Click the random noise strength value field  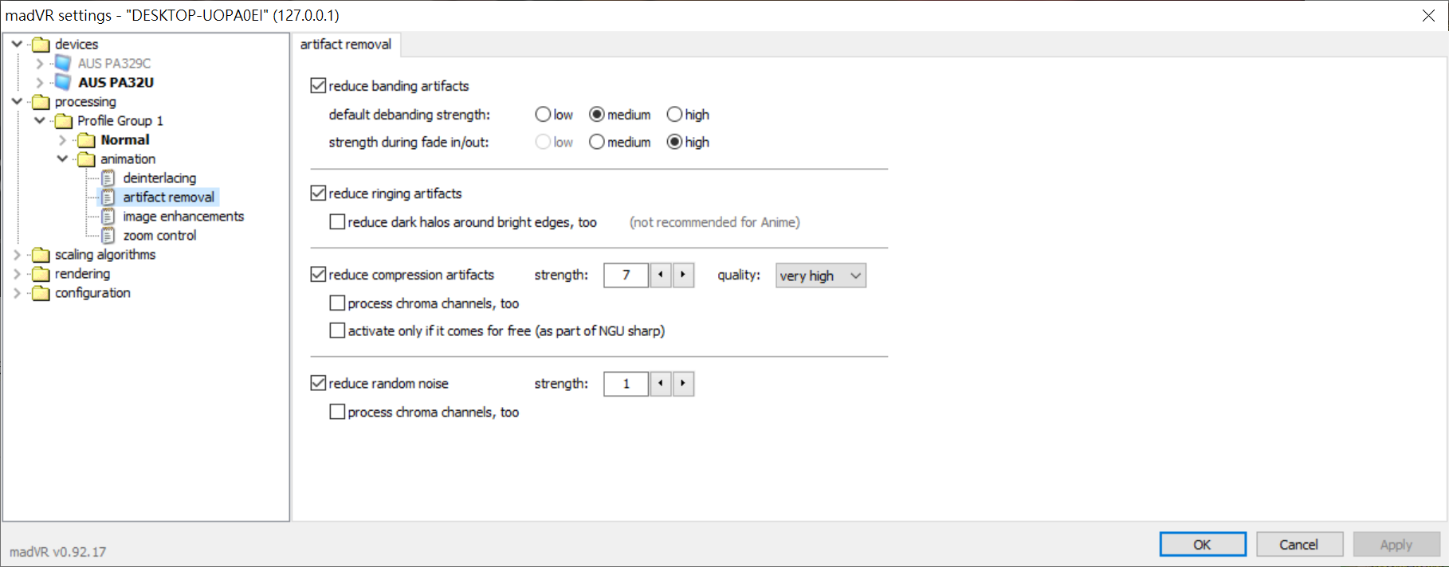pyautogui.click(x=626, y=384)
